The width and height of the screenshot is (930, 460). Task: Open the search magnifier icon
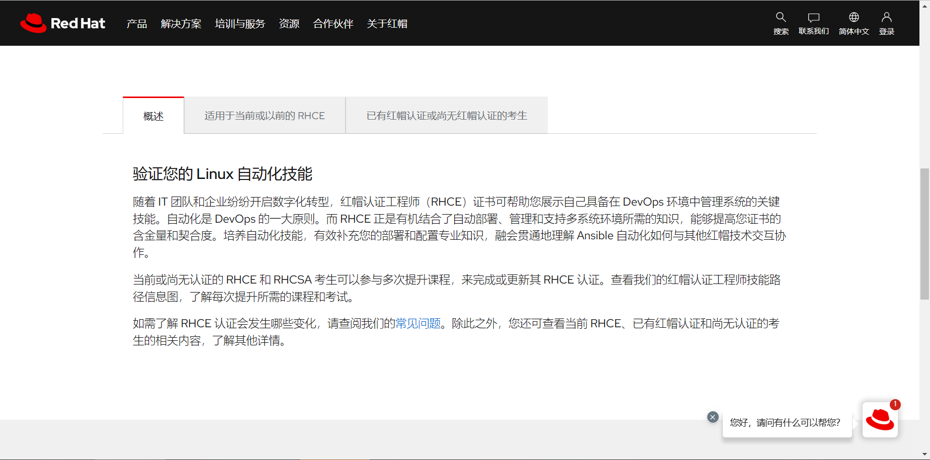[781, 17]
